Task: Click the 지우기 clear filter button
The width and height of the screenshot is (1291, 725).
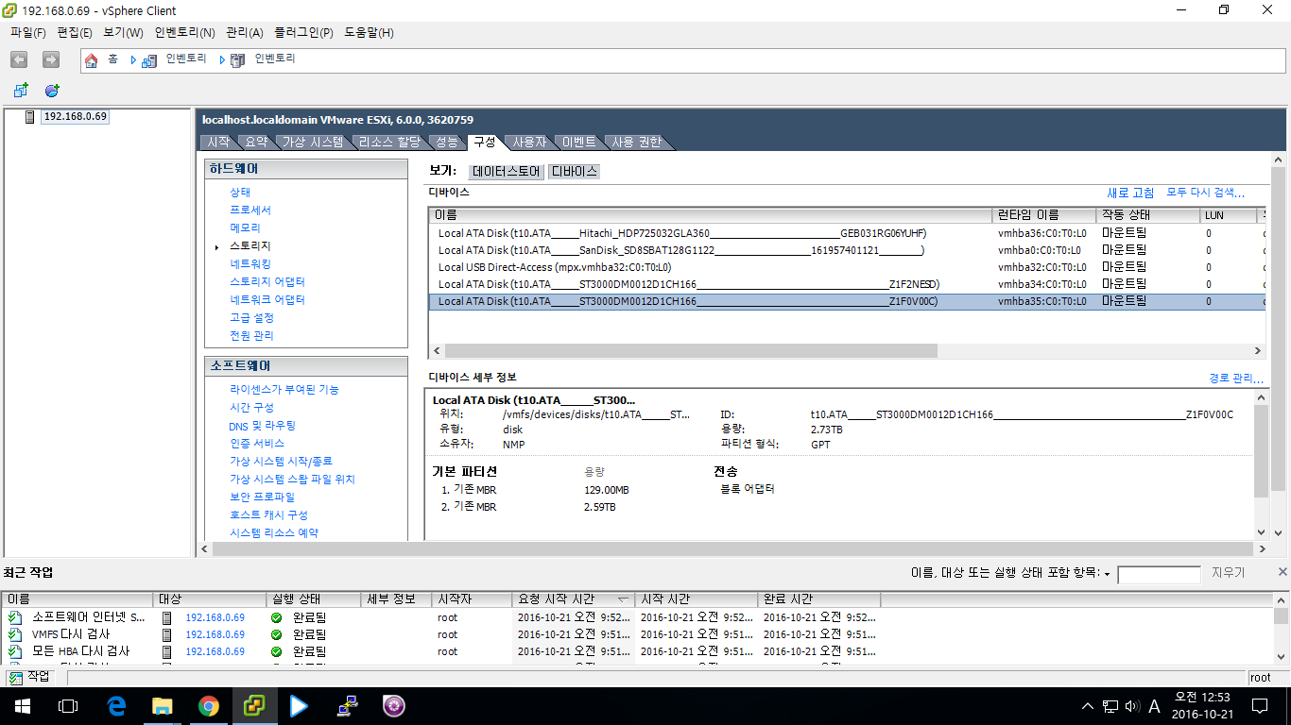Action: [1228, 573]
